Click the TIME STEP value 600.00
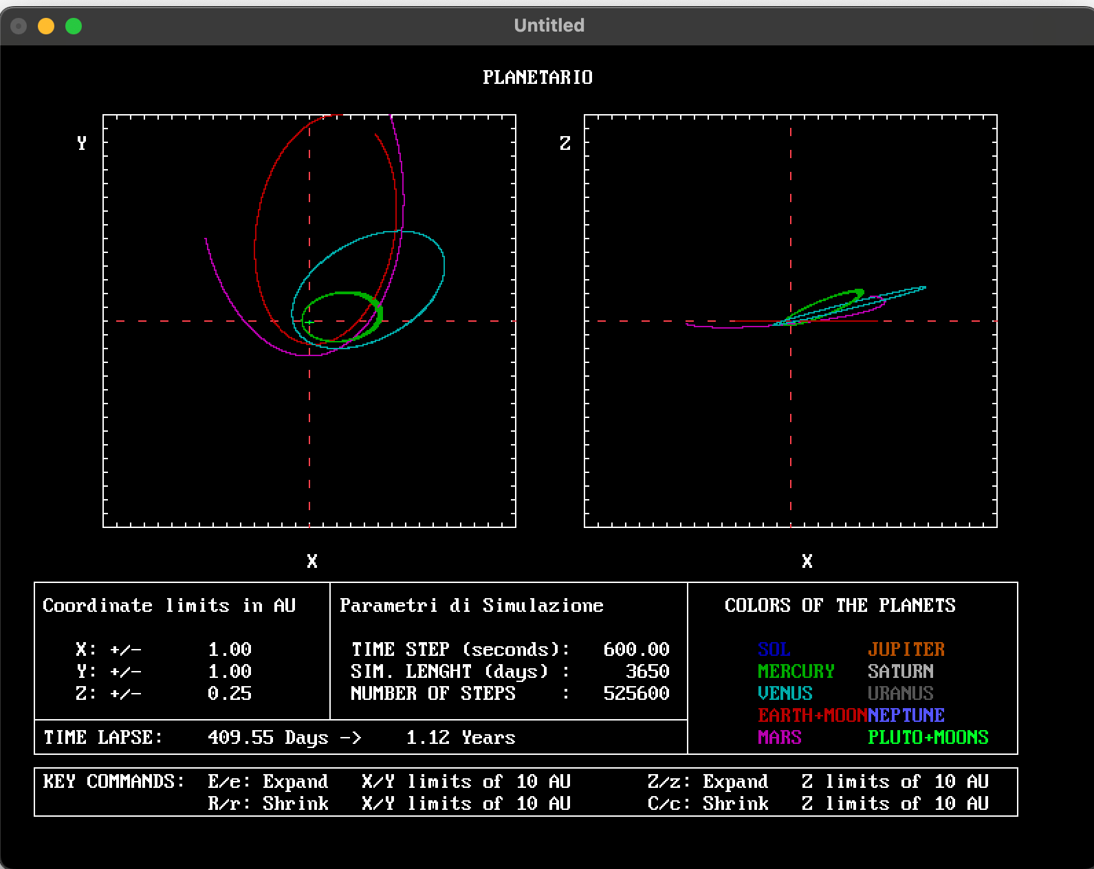The width and height of the screenshot is (1094, 869). (636, 649)
